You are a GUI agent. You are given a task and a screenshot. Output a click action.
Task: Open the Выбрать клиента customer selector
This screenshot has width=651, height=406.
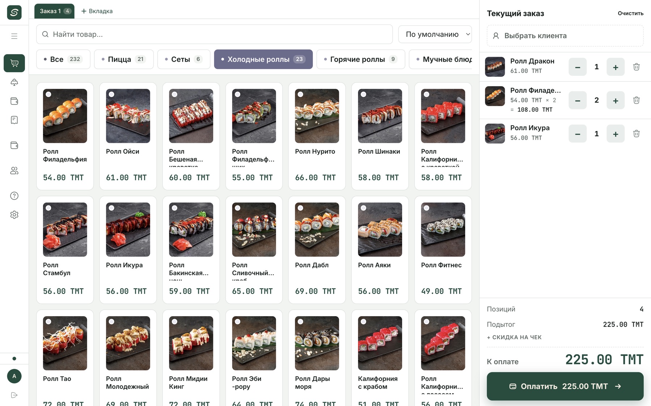(x=565, y=36)
